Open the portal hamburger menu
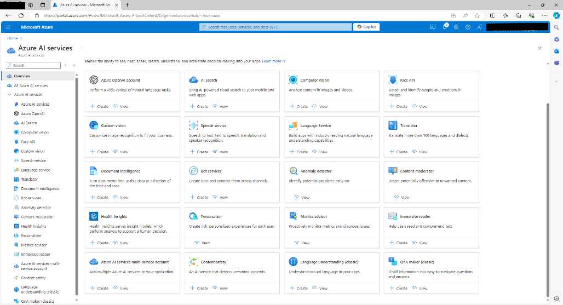Image resolution: width=563 pixels, height=305 pixels. click(8, 27)
